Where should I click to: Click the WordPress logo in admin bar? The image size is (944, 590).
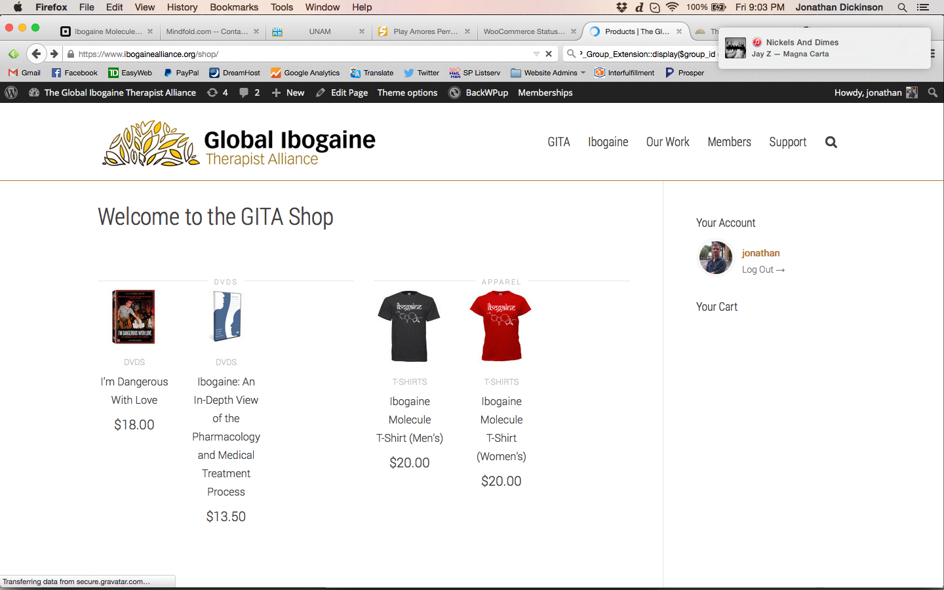tap(11, 92)
